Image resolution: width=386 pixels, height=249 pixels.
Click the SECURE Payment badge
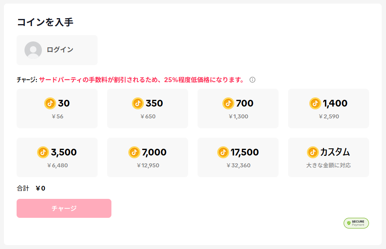pos(356,223)
